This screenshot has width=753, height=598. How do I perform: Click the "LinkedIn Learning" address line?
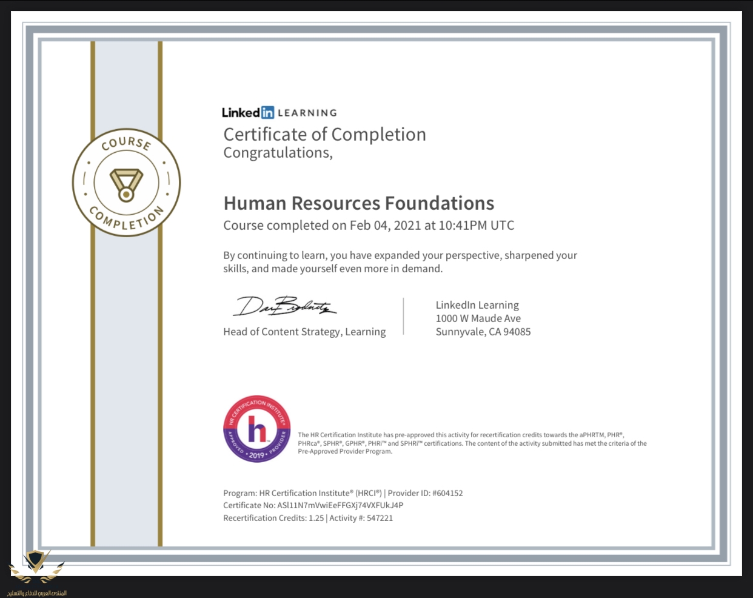477,305
